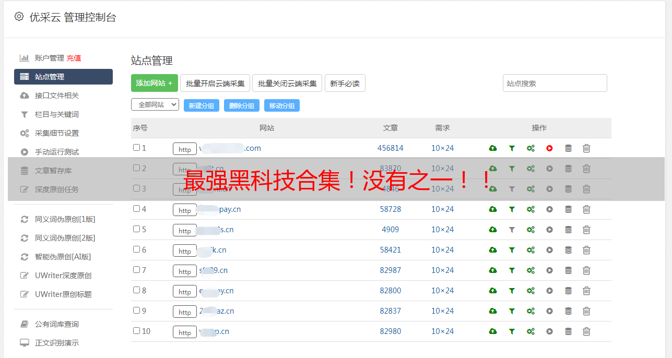Image resolution: width=672 pixels, height=358 pixels.
Task: Click cloud upload icon in row 1
Action: 492,148
